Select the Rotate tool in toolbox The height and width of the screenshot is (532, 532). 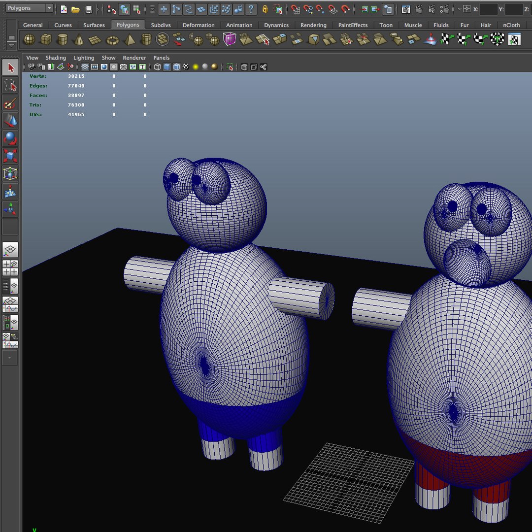[x=10, y=138]
